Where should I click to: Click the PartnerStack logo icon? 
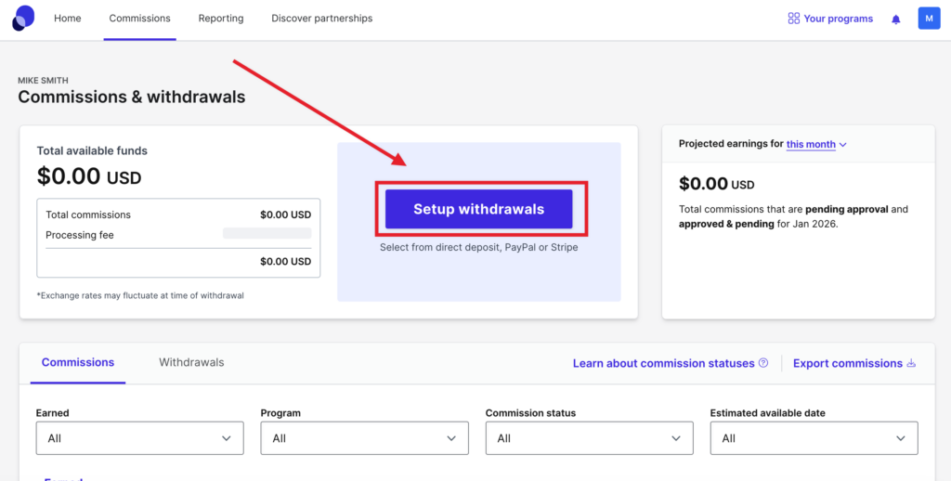24,18
